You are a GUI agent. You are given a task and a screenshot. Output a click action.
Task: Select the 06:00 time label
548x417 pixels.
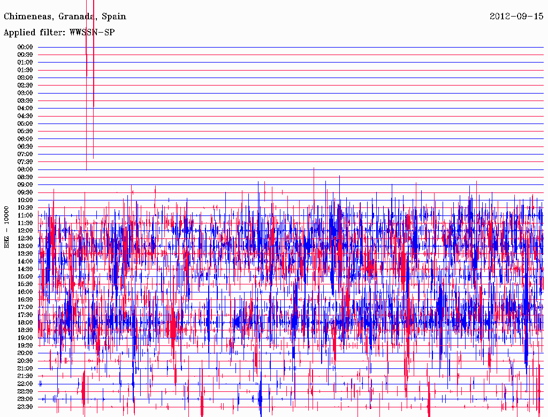point(25,139)
